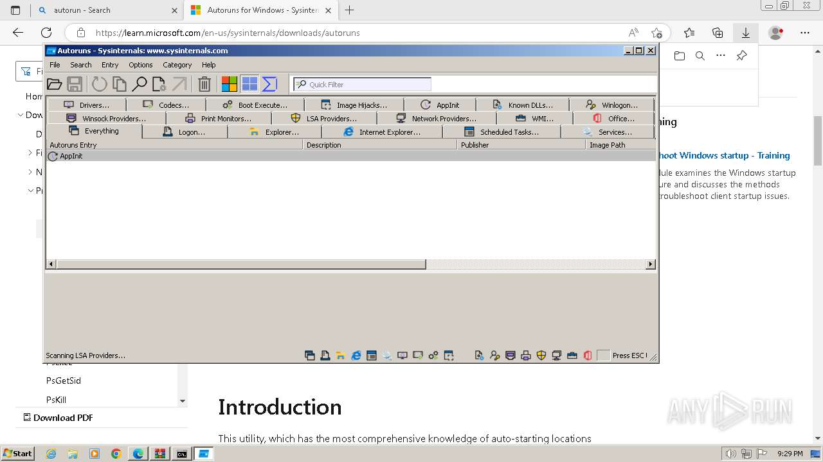Switch to the Drivers tab
Image resolution: width=823 pixels, height=462 pixels.
[x=86, y=105]
